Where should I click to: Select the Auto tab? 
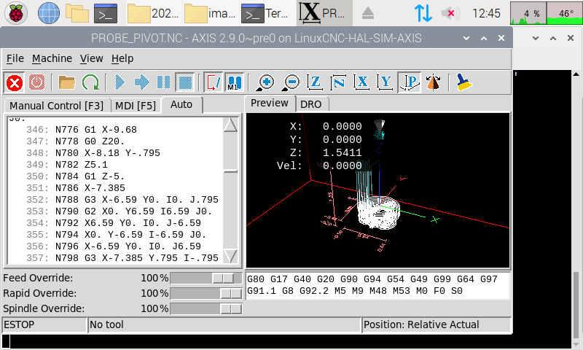pyautogui.click(x=181, y=104)
